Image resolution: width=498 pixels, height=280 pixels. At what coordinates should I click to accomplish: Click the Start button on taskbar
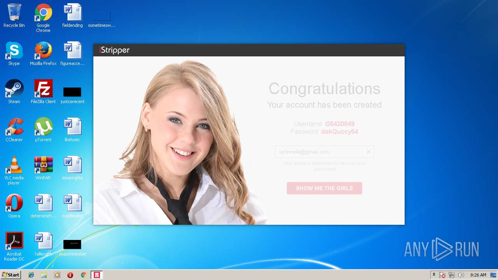pos(11,275)
